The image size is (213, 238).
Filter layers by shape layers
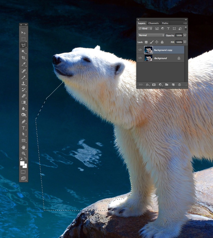coord(174,28)
